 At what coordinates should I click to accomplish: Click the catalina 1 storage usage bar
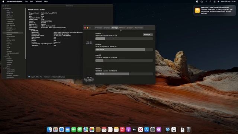coord(124,39)
